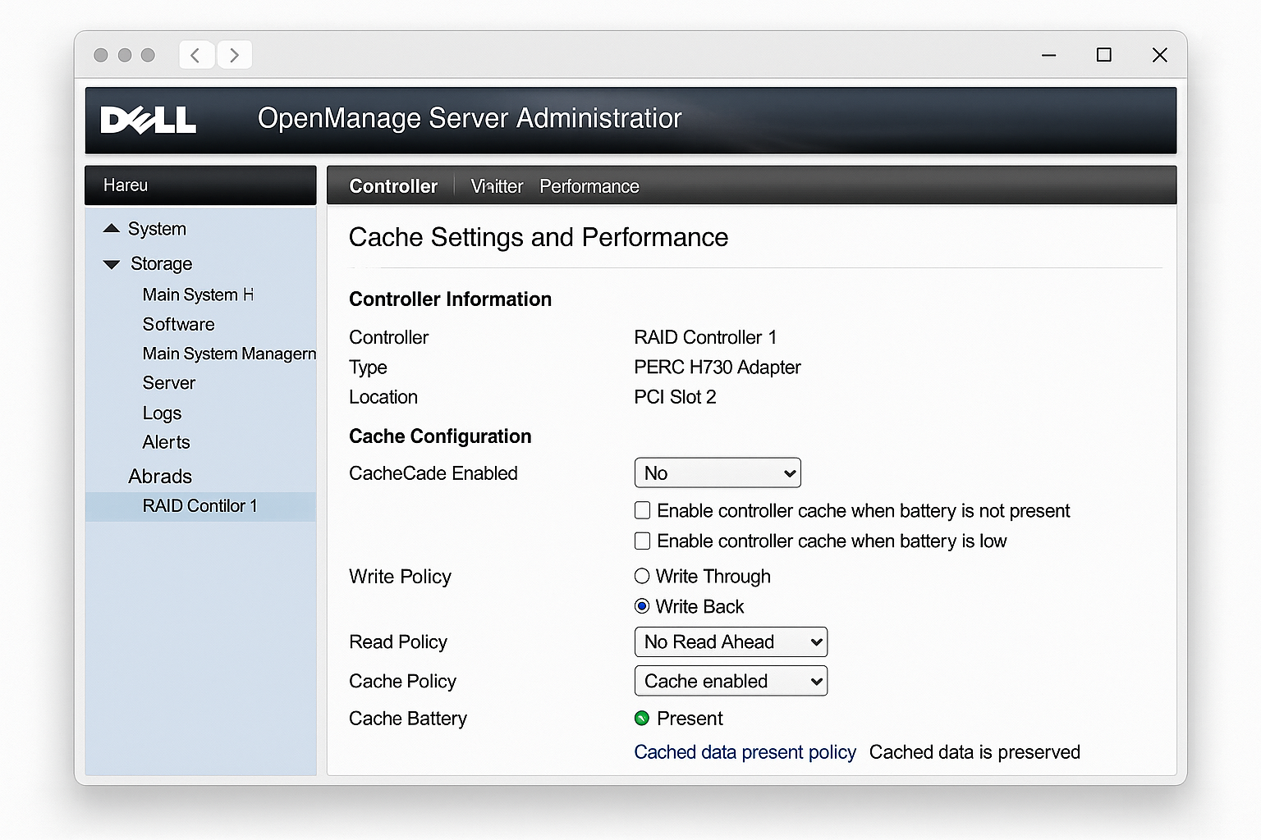
Task: Click the Storage tree label
Action: click(x=162, y=264)
